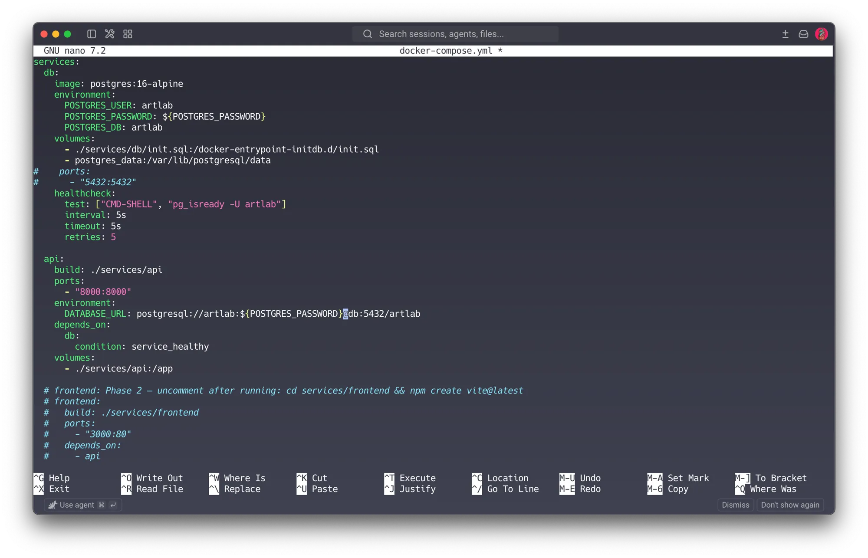
Task: Open the grid layout icon
Action: point(128,34)
